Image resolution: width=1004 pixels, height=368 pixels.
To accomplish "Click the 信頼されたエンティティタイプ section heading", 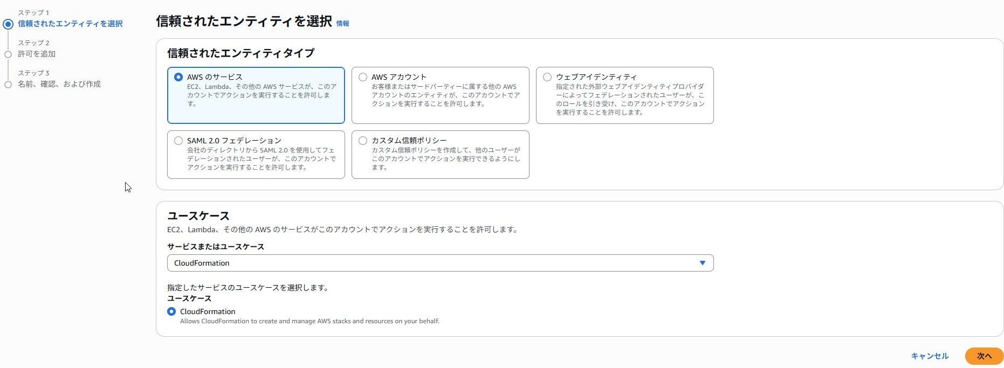I will [x=240, y=53].
